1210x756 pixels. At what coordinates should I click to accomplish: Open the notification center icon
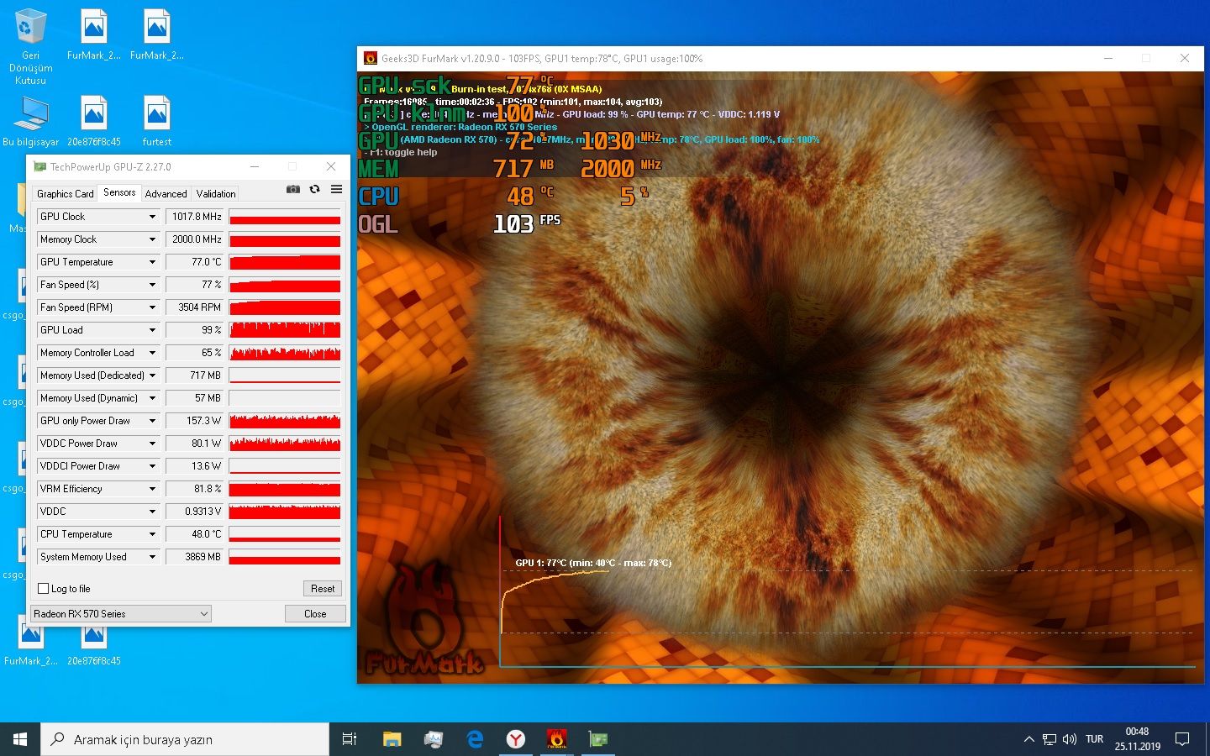[1182, 739]
